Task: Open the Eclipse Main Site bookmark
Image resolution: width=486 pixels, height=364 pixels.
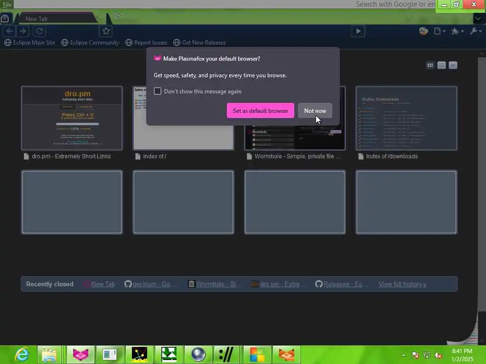Action: pos(30,42)
